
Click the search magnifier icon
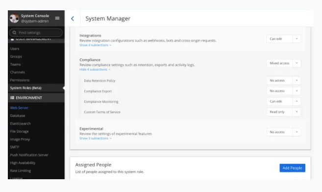tap(14, 32)
